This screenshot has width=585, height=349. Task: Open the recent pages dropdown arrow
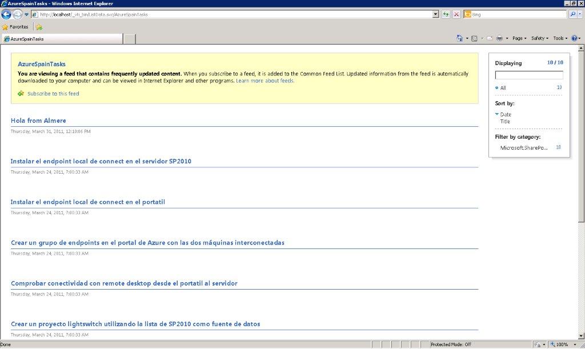[x=26, y=14]
